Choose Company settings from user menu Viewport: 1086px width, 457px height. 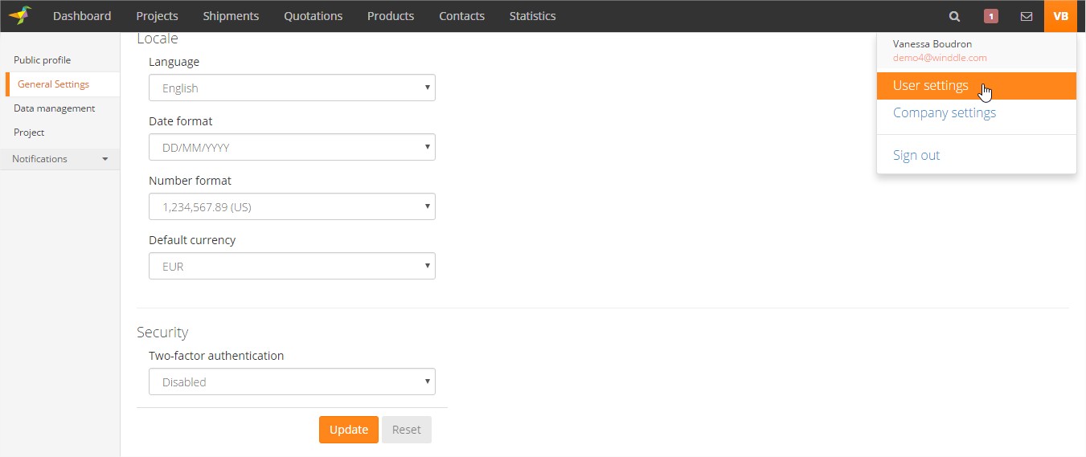coord(944,113)
